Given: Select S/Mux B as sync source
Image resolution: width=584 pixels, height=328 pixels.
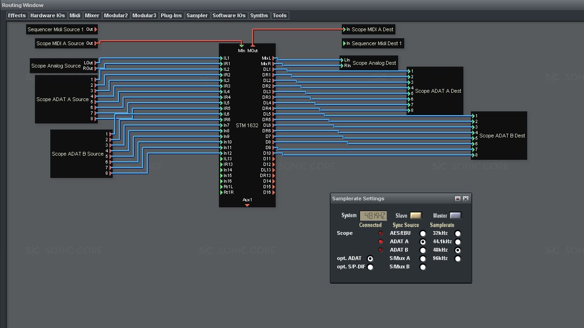Looking at the screenshot, I should coord(423,267).
